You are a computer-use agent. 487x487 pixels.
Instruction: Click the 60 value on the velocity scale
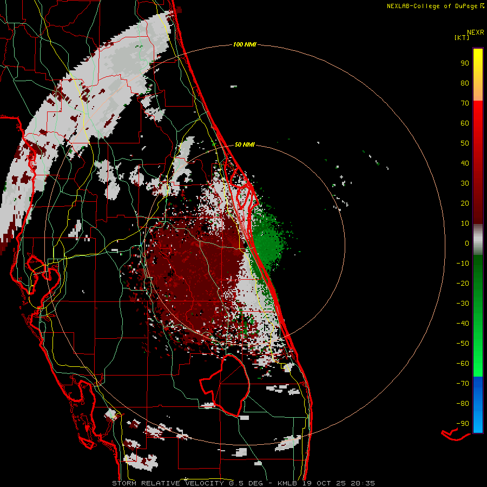pyautogui.click(x=465, y=123)
